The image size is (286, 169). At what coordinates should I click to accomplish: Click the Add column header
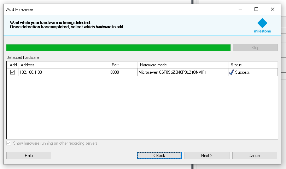[x=13, y=65]
